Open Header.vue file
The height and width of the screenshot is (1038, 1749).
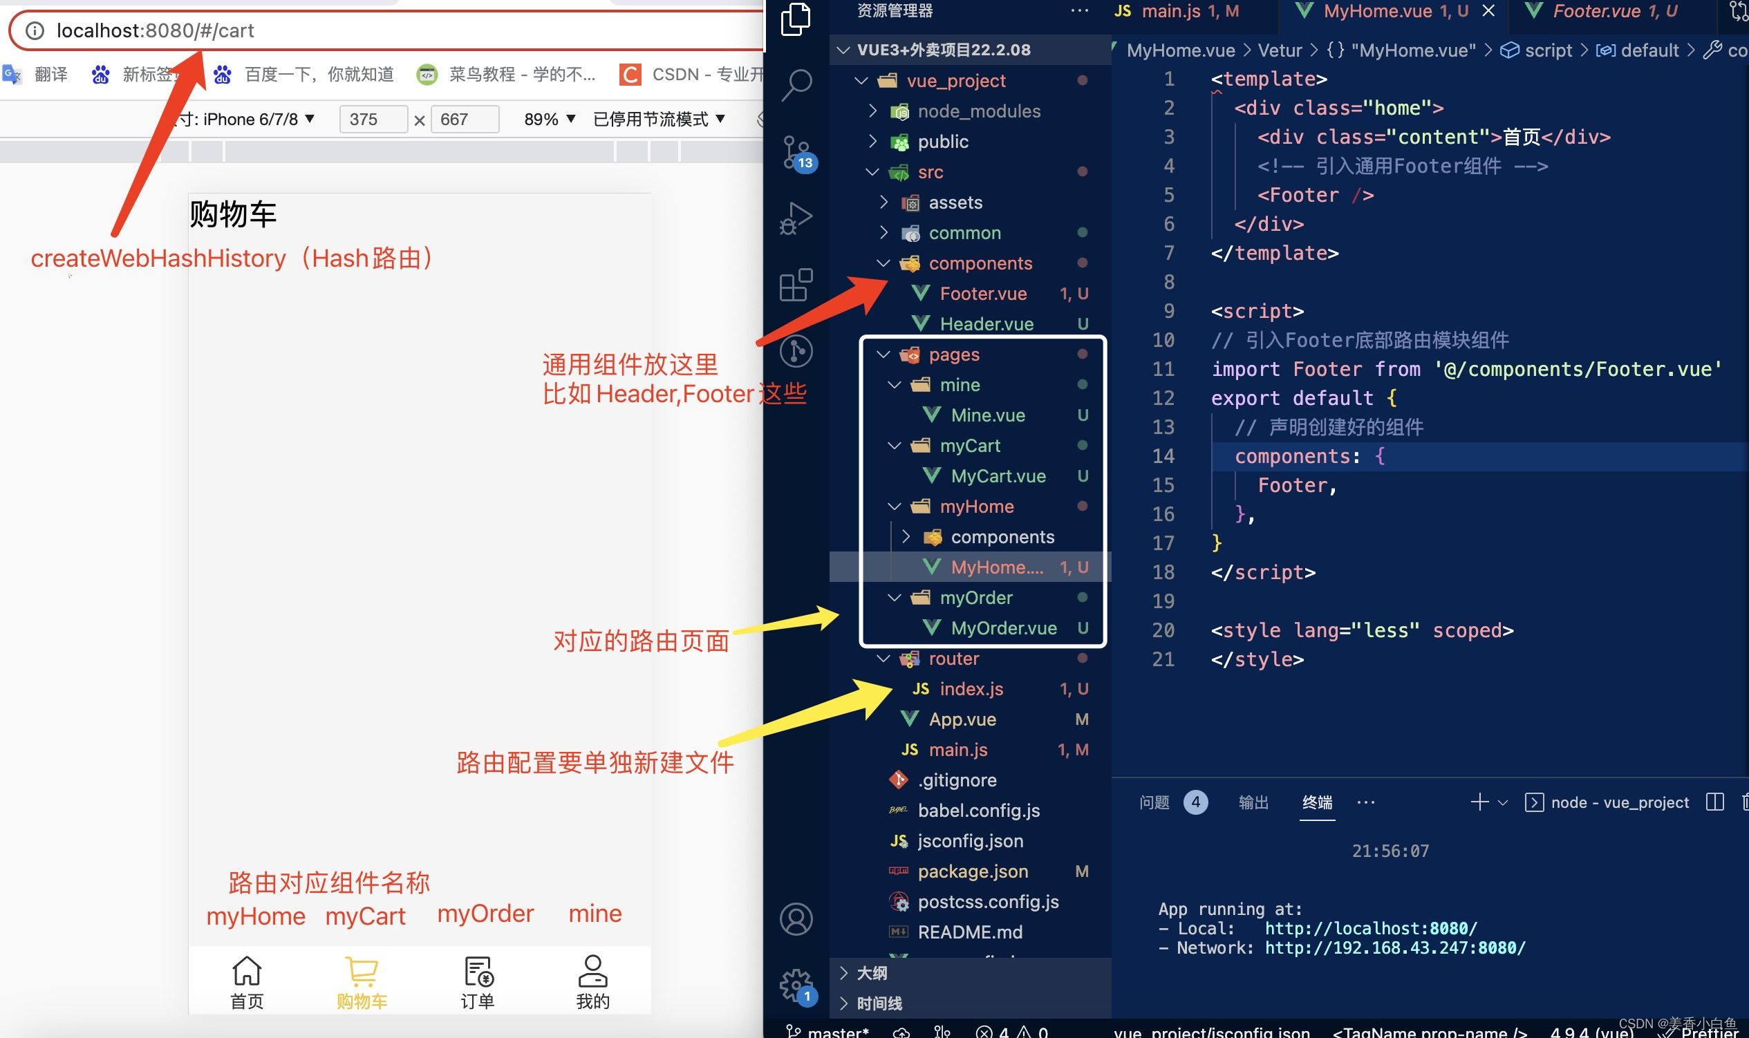[970, 324]
